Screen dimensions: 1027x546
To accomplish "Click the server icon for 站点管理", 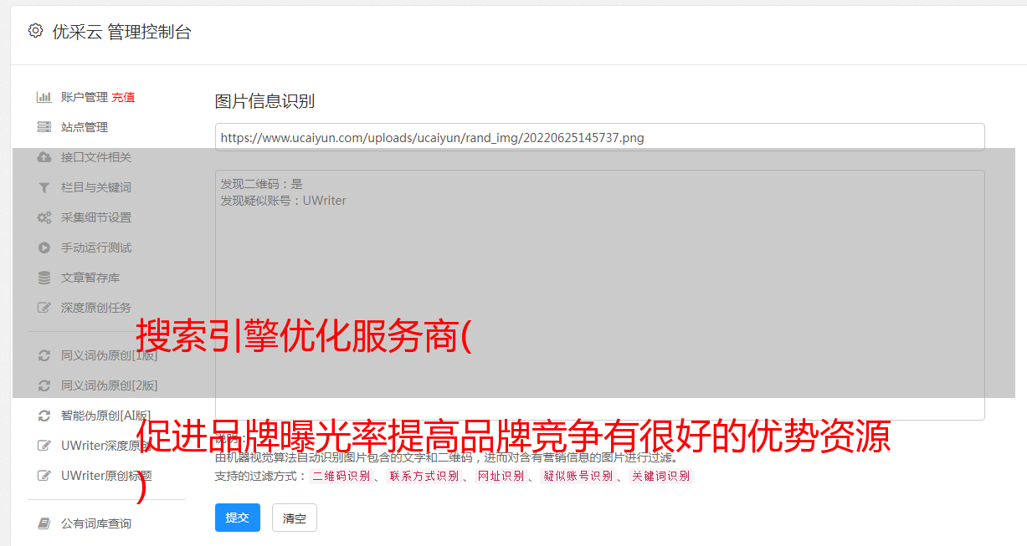I will [x=44, y=127].
